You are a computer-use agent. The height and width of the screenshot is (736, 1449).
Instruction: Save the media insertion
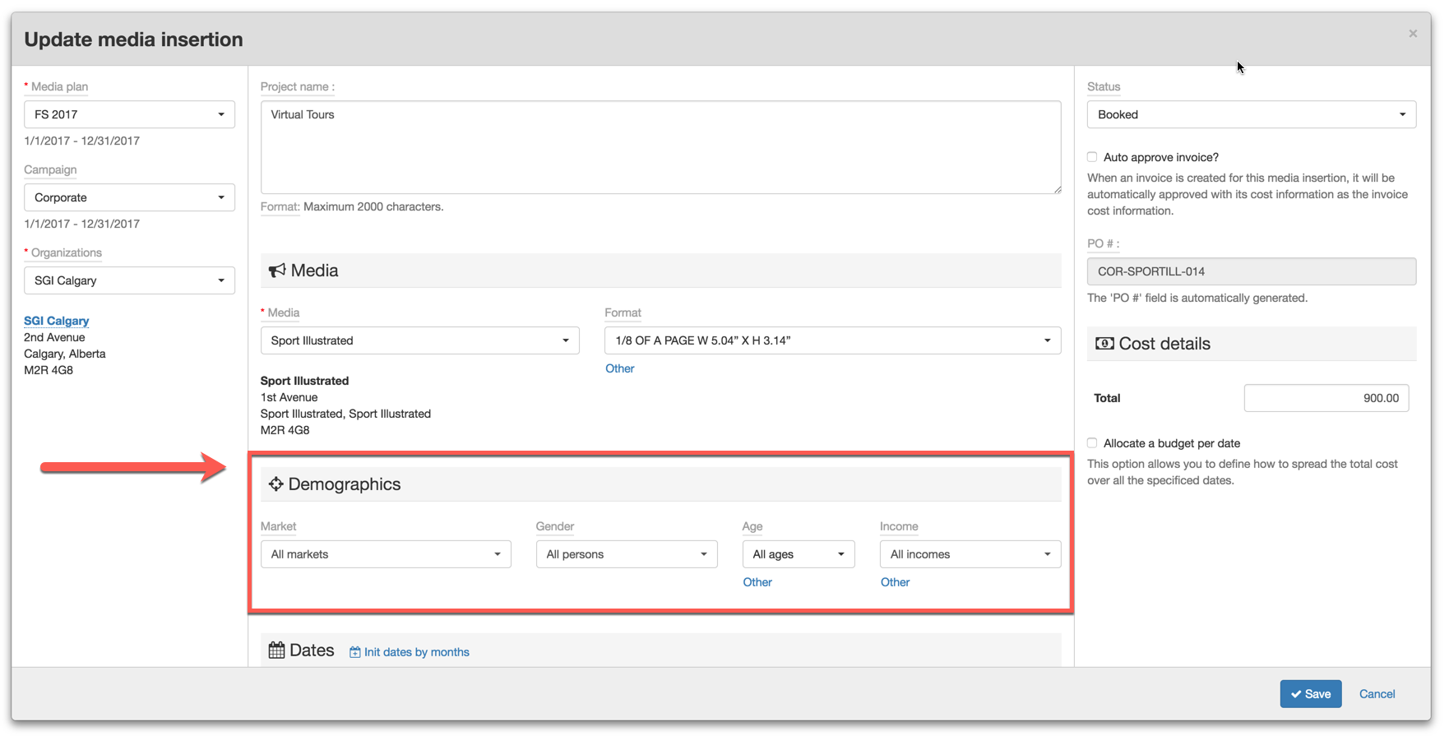pos(1310,694)
